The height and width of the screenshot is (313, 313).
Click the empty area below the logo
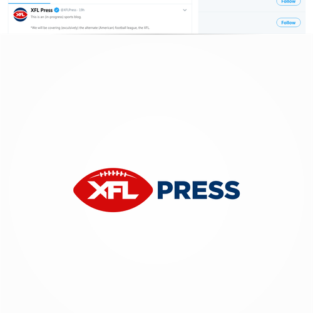tap(156, 261)
